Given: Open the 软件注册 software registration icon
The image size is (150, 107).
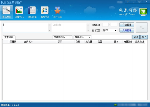Looking at the screenshot, I should click(x=58, y=12).
